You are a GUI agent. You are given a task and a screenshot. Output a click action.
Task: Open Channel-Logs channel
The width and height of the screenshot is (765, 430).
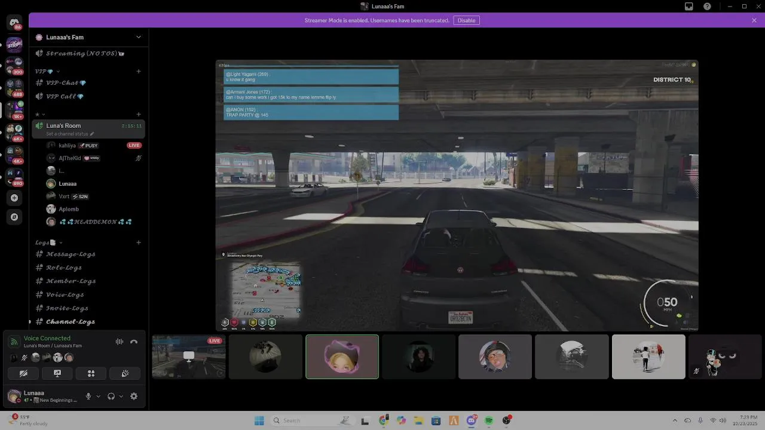[88, 322]
